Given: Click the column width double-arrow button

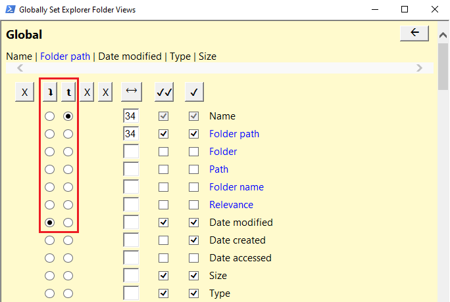Looking at the screenshot, I should tap(132, 92).
